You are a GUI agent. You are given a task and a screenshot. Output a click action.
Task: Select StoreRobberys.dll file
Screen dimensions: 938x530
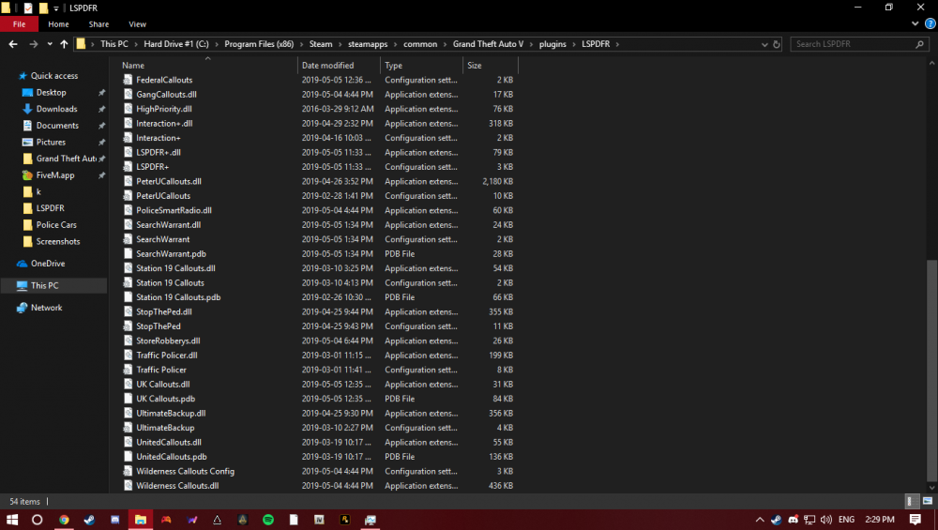coord(168,341)
